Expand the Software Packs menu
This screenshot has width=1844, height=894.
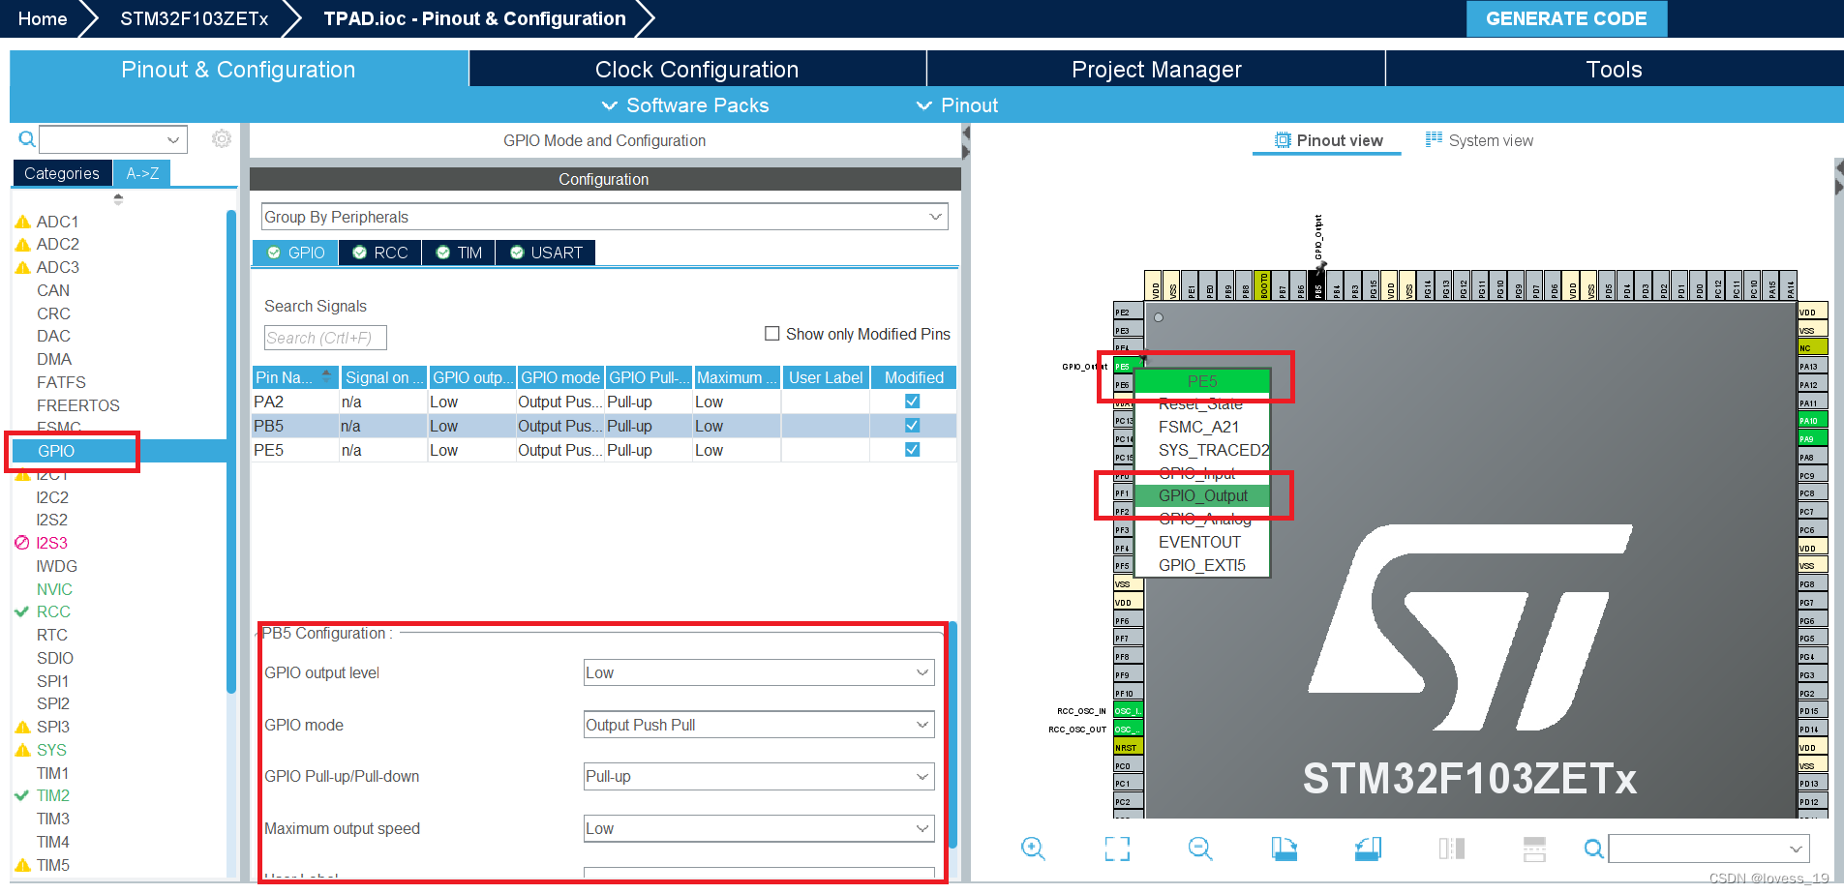(x=685, y=105)
